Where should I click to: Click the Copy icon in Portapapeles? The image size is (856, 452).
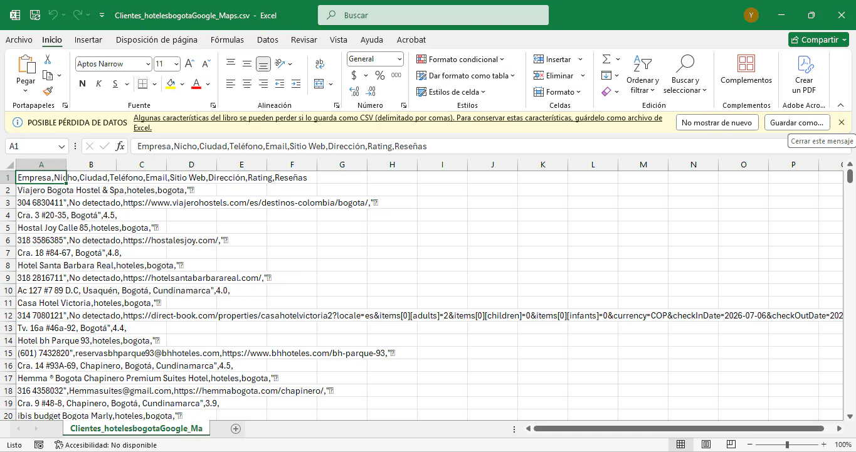pyautogui.click(x=48, y=75)
